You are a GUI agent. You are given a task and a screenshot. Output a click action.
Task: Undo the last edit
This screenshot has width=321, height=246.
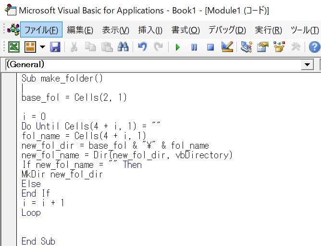click(143, 47)
